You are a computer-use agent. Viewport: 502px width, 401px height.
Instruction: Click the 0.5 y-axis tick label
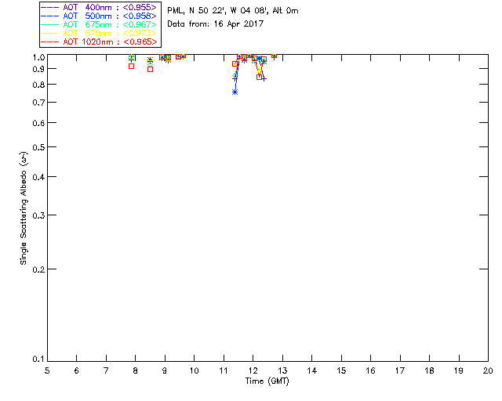pos(38,148)
